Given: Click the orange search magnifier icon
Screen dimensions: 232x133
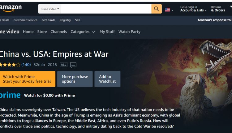Looking at the screenshot, I should click(x=157, y=9).
